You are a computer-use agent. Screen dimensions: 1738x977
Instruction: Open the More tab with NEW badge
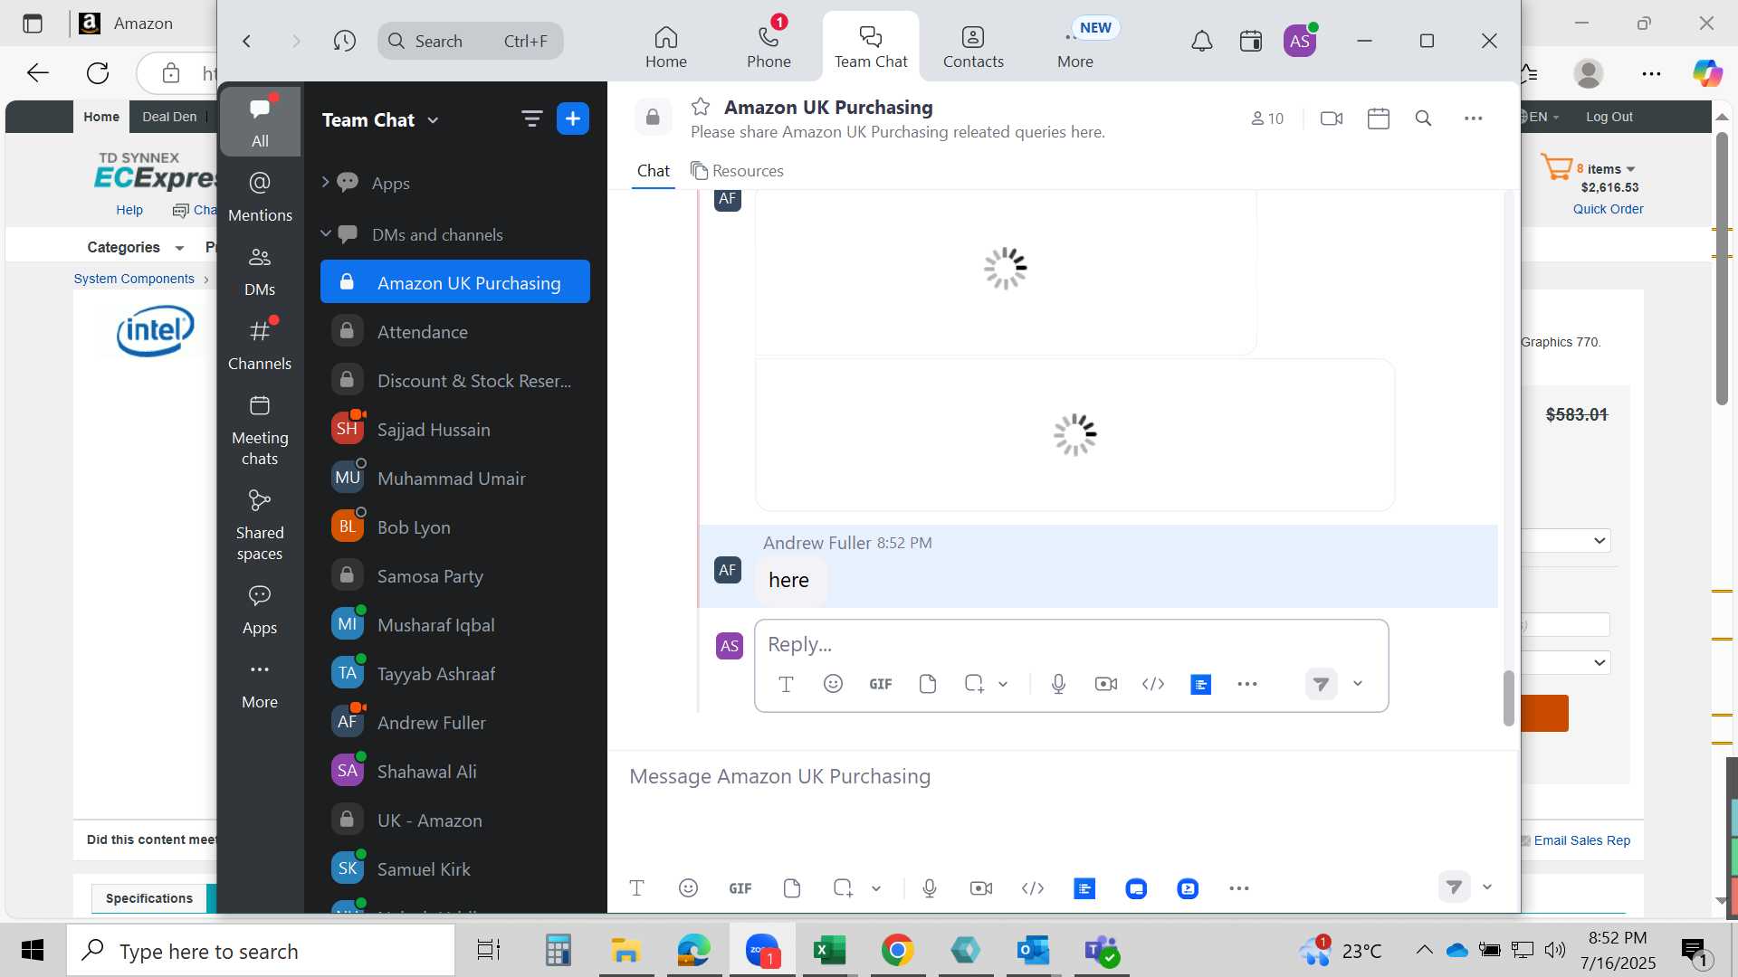coord(1074,46)
